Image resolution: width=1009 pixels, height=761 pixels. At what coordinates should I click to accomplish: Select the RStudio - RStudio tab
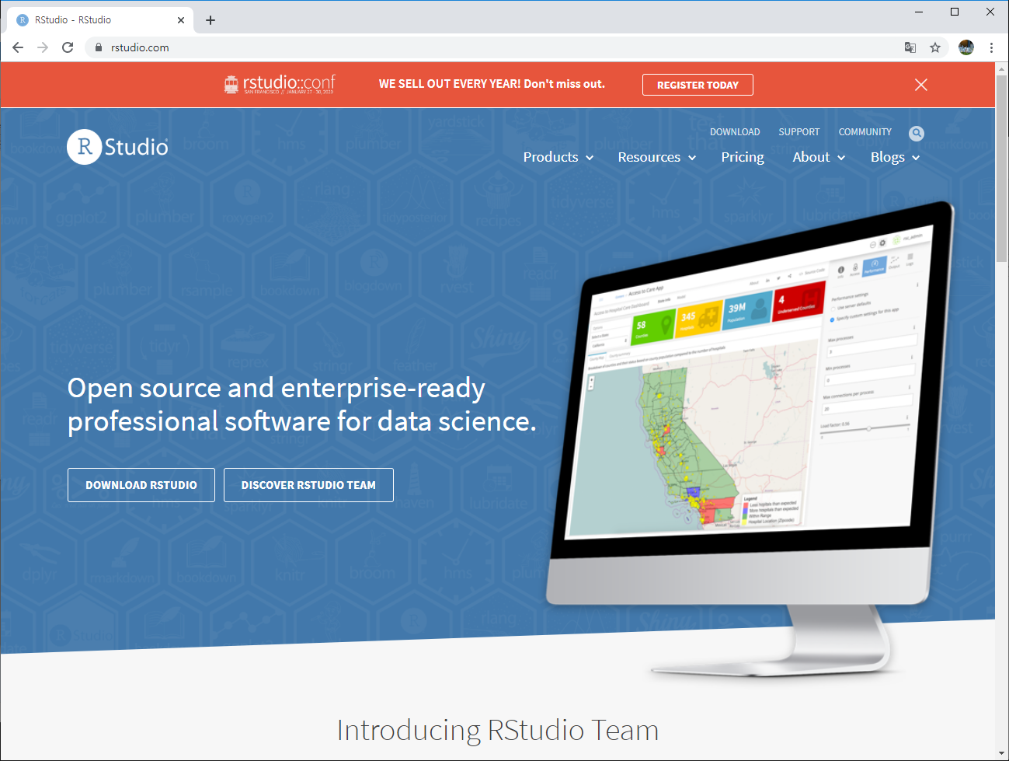point(99,20)
